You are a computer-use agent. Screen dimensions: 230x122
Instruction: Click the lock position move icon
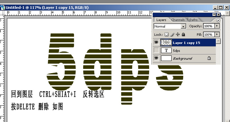click(178, 34)
